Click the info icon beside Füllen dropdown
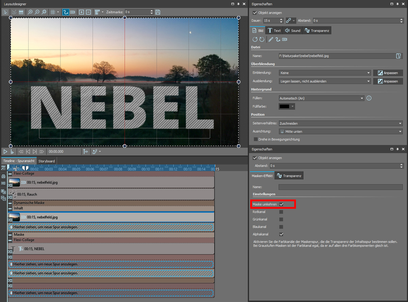Screen dimensions: 408x302 coord(369,98)
